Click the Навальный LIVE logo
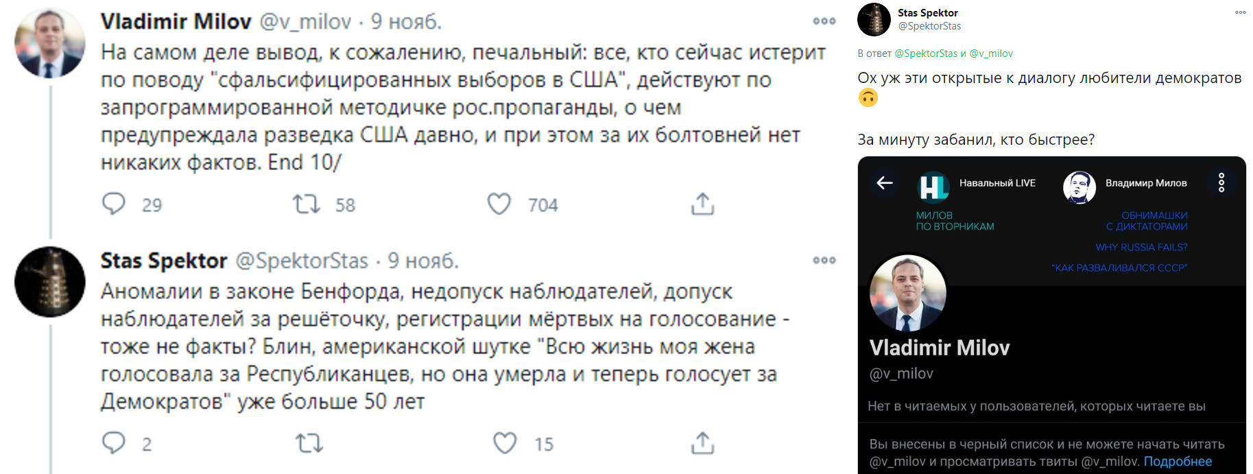1253x474 pixels. click(933, 185)
